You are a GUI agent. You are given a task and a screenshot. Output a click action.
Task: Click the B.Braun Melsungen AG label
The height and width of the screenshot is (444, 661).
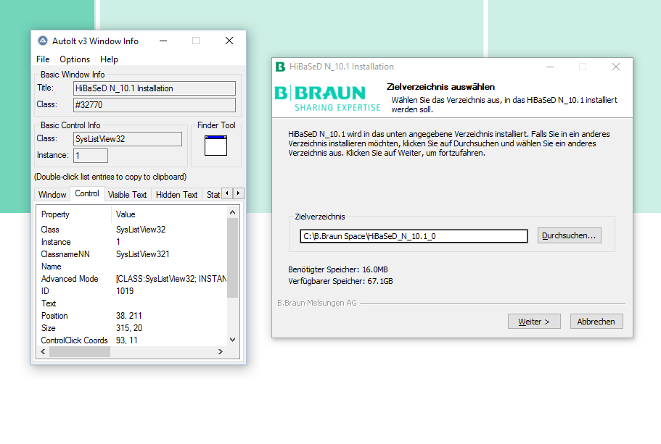[317, 303]
